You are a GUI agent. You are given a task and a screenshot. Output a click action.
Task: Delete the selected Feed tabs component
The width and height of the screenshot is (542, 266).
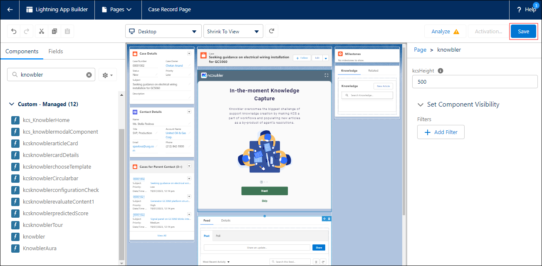(x=329, y=219)
